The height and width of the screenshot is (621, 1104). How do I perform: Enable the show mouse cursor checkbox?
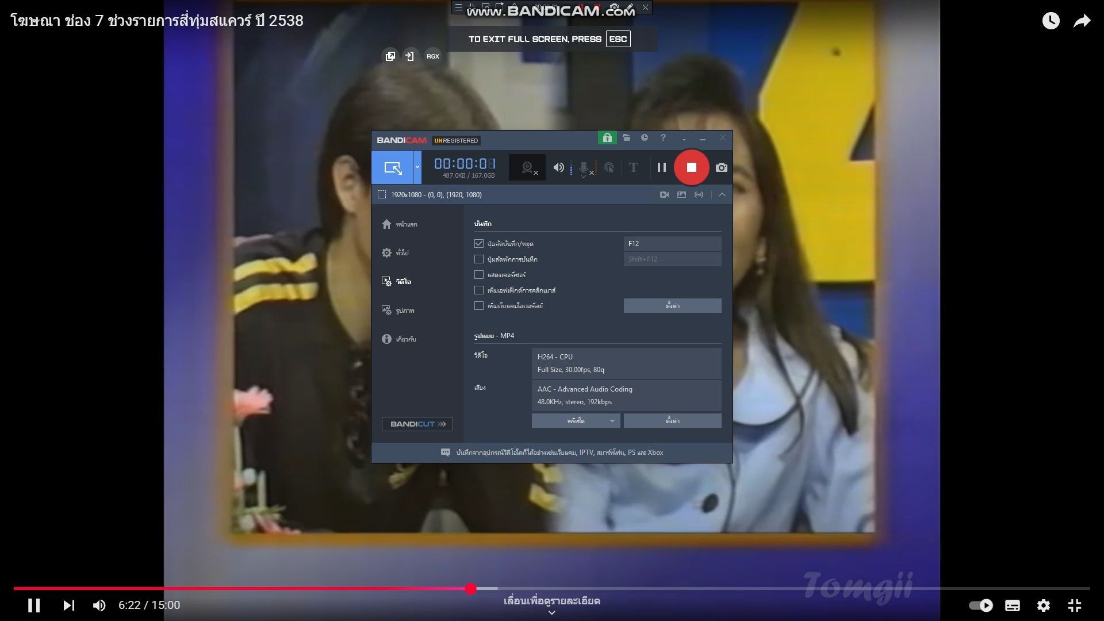pos(478,275)
